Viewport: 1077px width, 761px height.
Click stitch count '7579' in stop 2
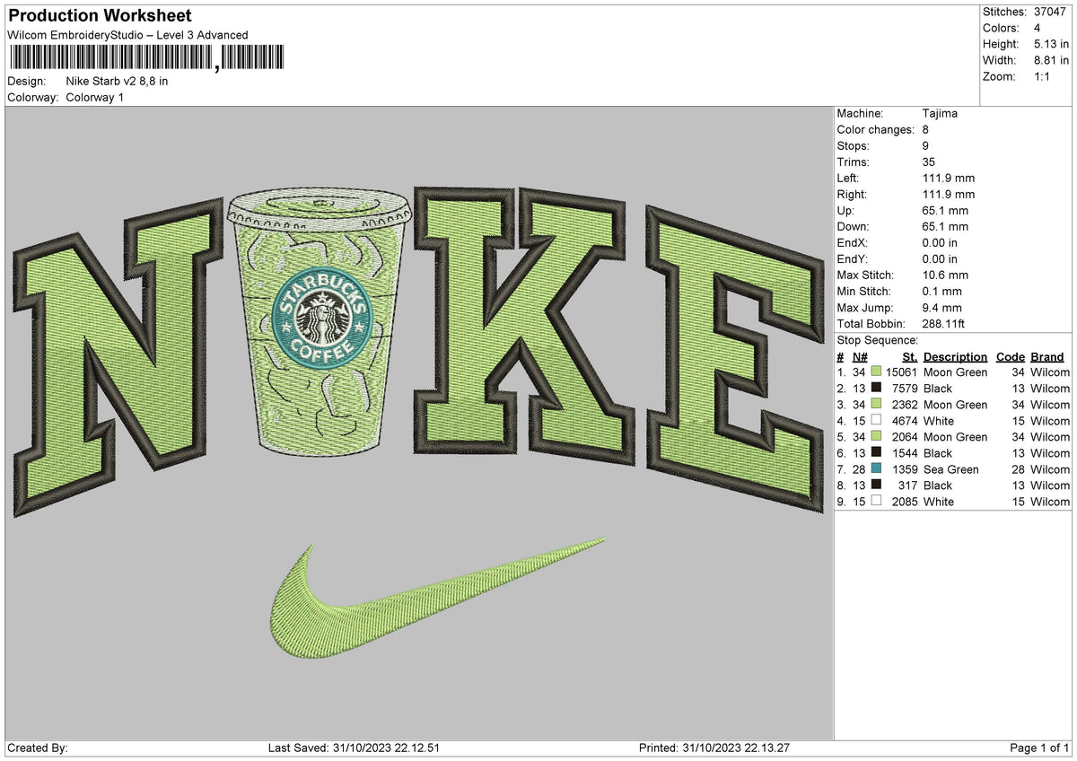point(905,388)
